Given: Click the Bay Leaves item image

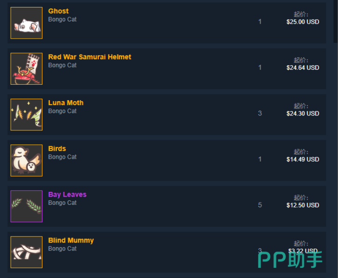Looking at the screenshot, I should tap(26, 206).
